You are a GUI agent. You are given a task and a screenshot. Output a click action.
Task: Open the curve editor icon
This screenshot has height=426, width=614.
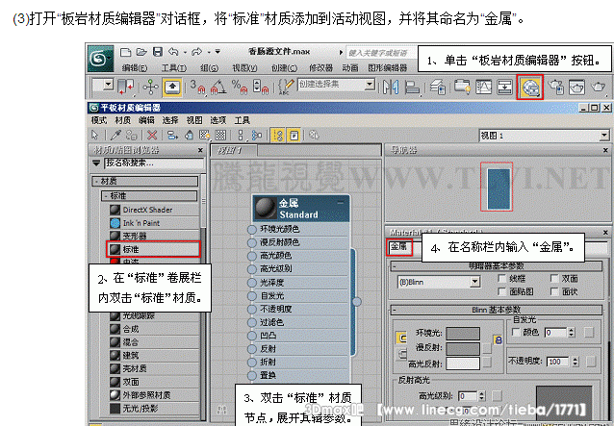[484, 87]
